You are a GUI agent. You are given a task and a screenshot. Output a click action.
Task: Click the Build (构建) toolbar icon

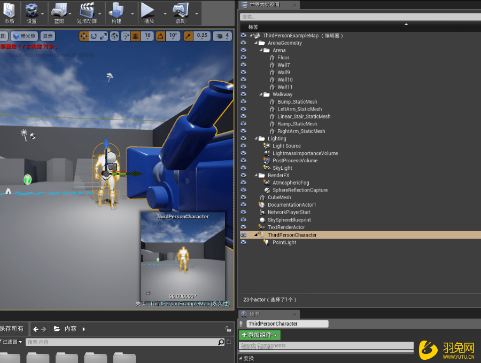click(116, 12)
